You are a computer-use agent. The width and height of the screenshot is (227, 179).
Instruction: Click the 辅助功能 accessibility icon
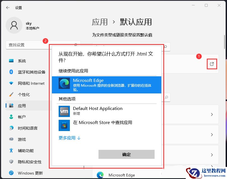[11, 151]
